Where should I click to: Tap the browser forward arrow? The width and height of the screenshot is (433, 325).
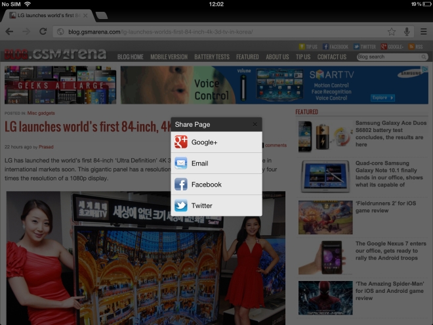click(26, 32)
